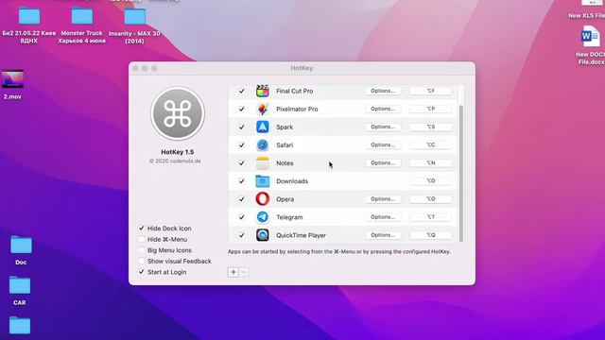Click the app list vertical scrollbar
The width and height of the screenshot is (605, 340).
[460, 173]
